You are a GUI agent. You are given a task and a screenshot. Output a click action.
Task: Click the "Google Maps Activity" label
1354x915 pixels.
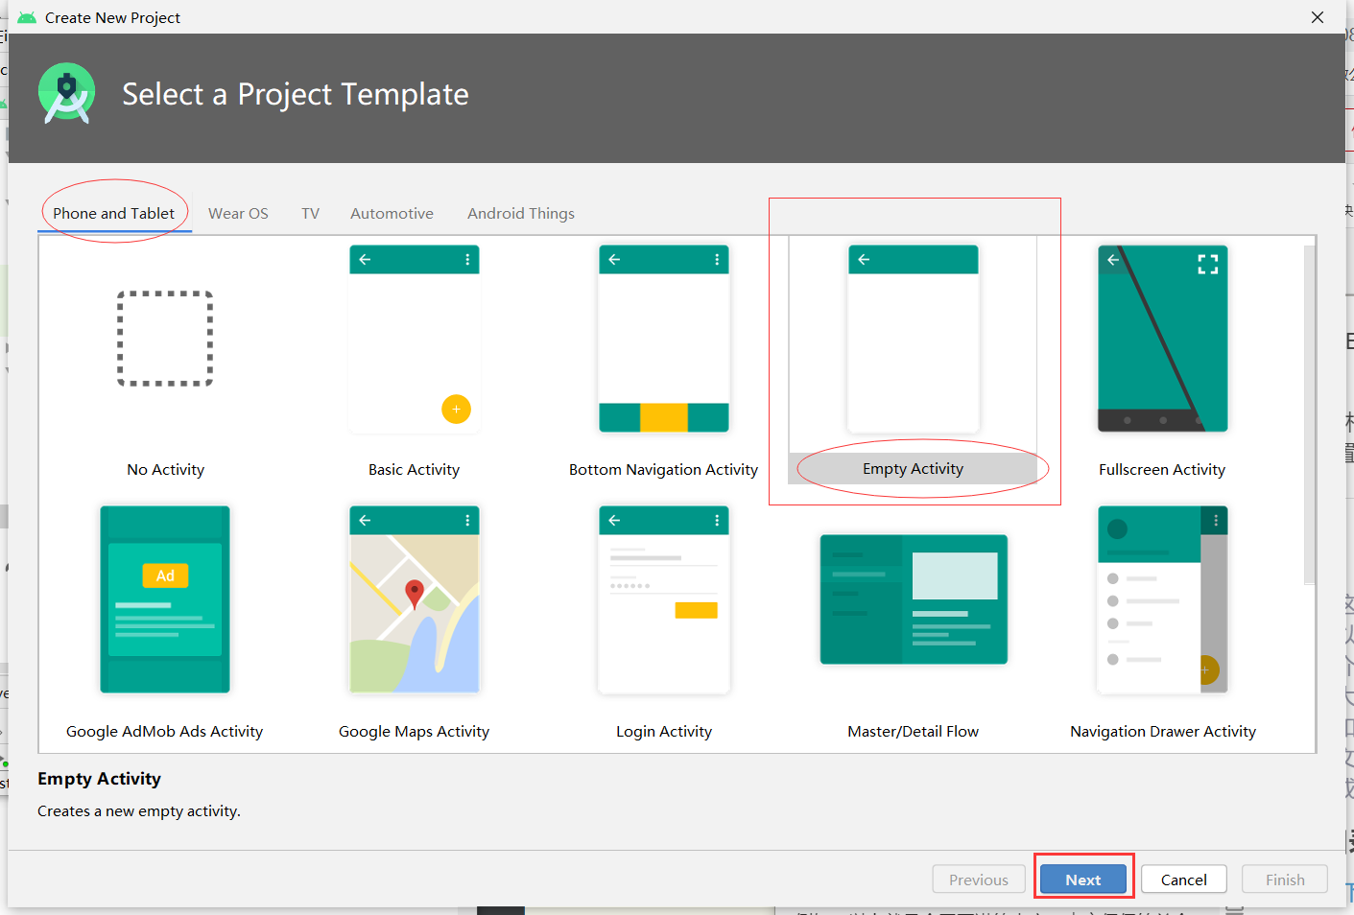click(414, 731)
